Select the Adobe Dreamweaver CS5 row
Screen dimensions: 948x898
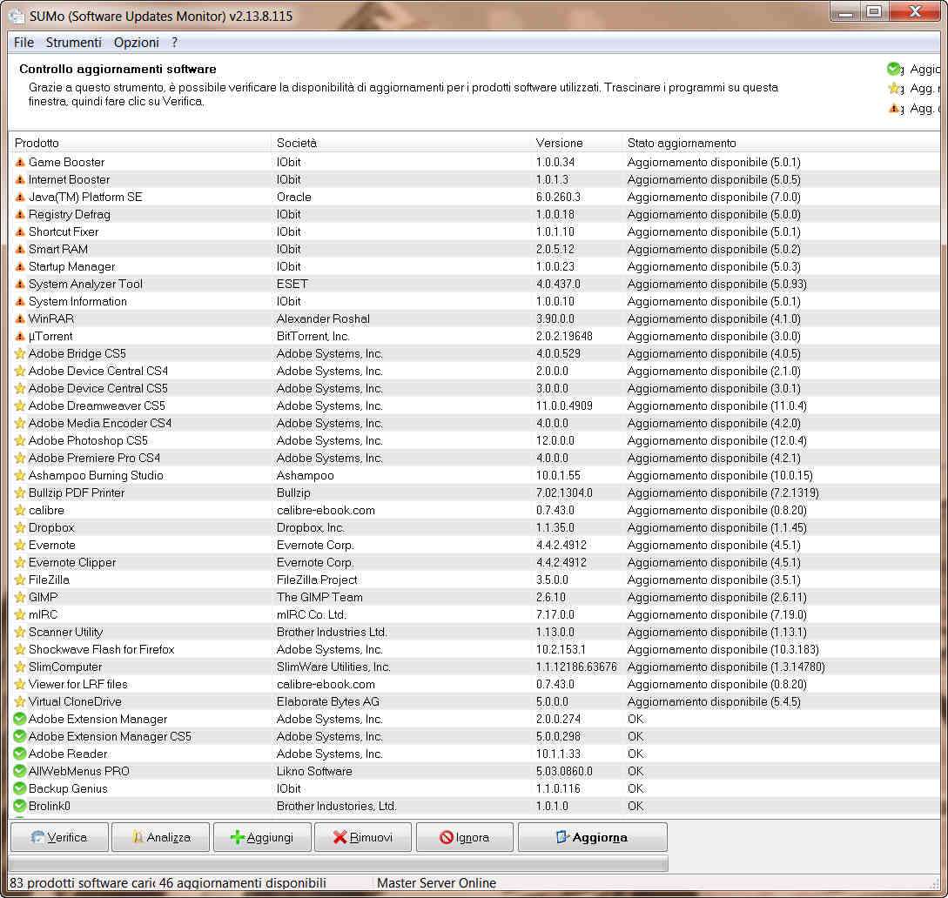(474, 406)
